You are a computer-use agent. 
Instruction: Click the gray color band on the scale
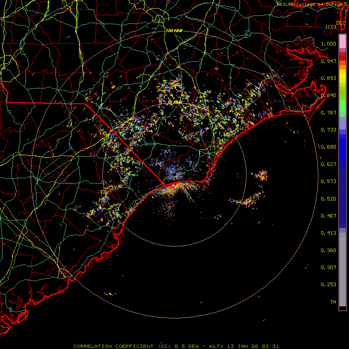pos(342,270)
